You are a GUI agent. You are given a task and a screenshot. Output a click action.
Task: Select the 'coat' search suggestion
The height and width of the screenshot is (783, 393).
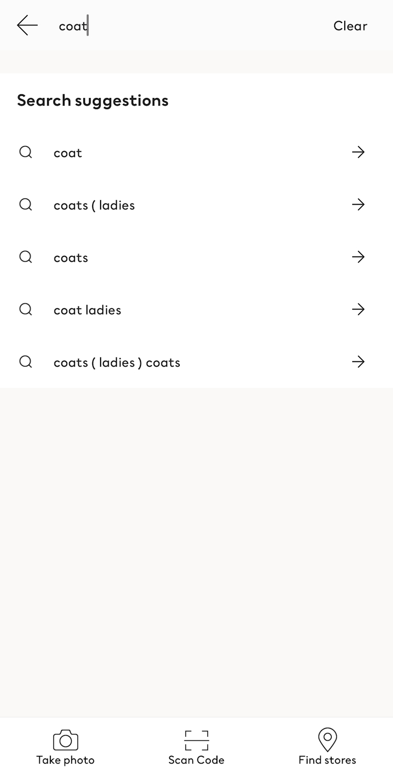click(68, 153)
